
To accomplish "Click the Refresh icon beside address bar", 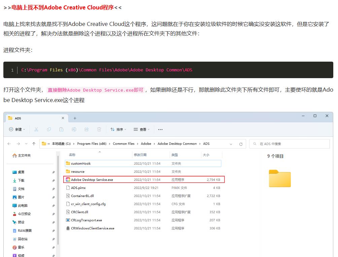I will point(241,144).
